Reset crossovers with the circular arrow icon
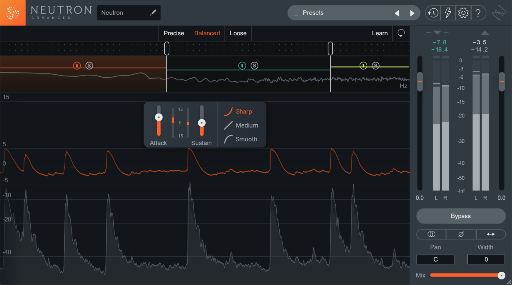The image size is (512, 285). point(401,33)
